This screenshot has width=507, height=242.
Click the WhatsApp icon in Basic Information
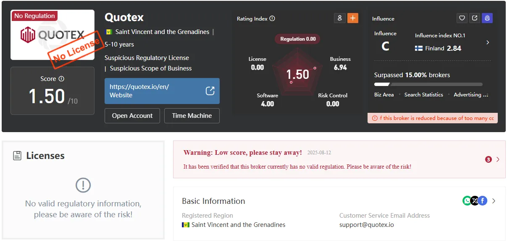[467, 201]
